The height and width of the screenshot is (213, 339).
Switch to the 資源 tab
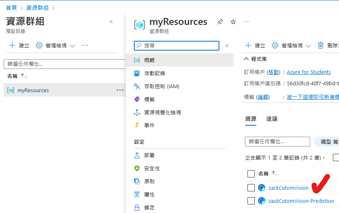coord(251,119)
